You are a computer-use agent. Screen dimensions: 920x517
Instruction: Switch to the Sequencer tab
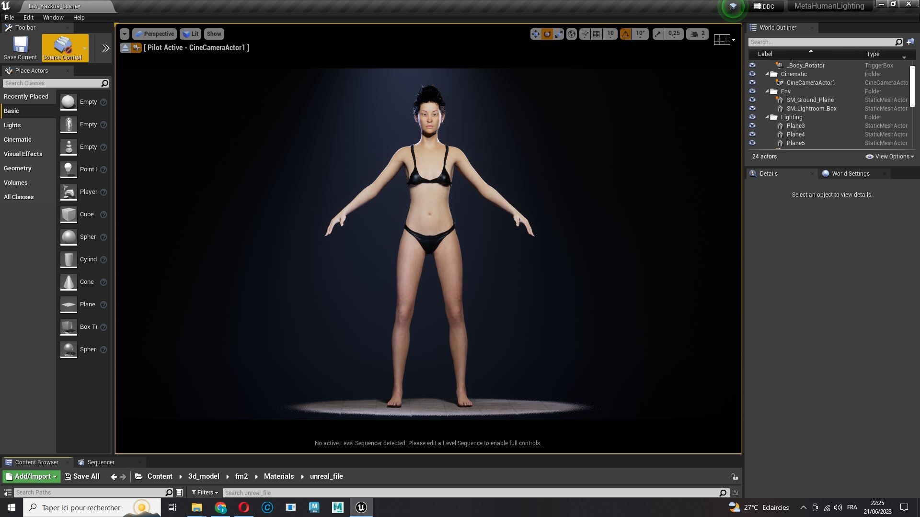(101, 462)
